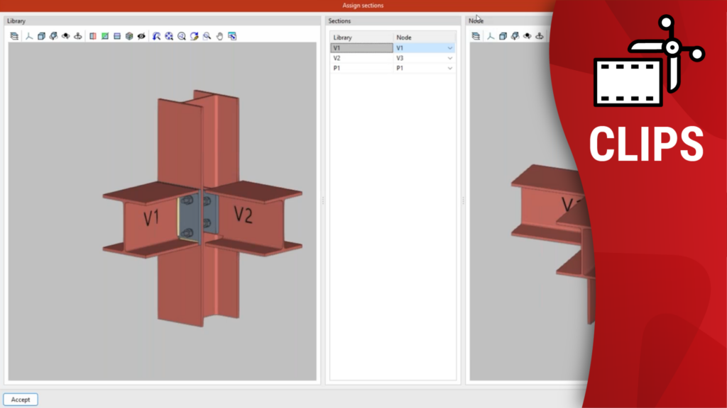
Task: Click the Library column header
Action: click(x=362, y=38)
